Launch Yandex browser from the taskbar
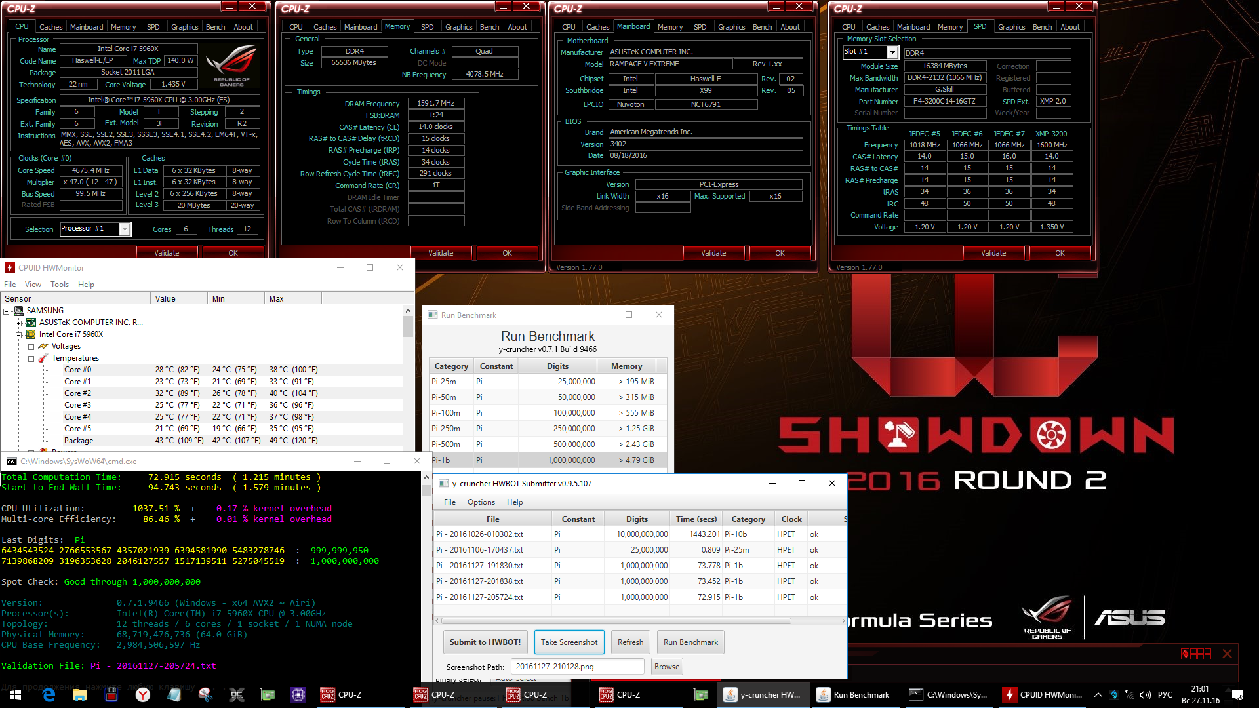 143,695
